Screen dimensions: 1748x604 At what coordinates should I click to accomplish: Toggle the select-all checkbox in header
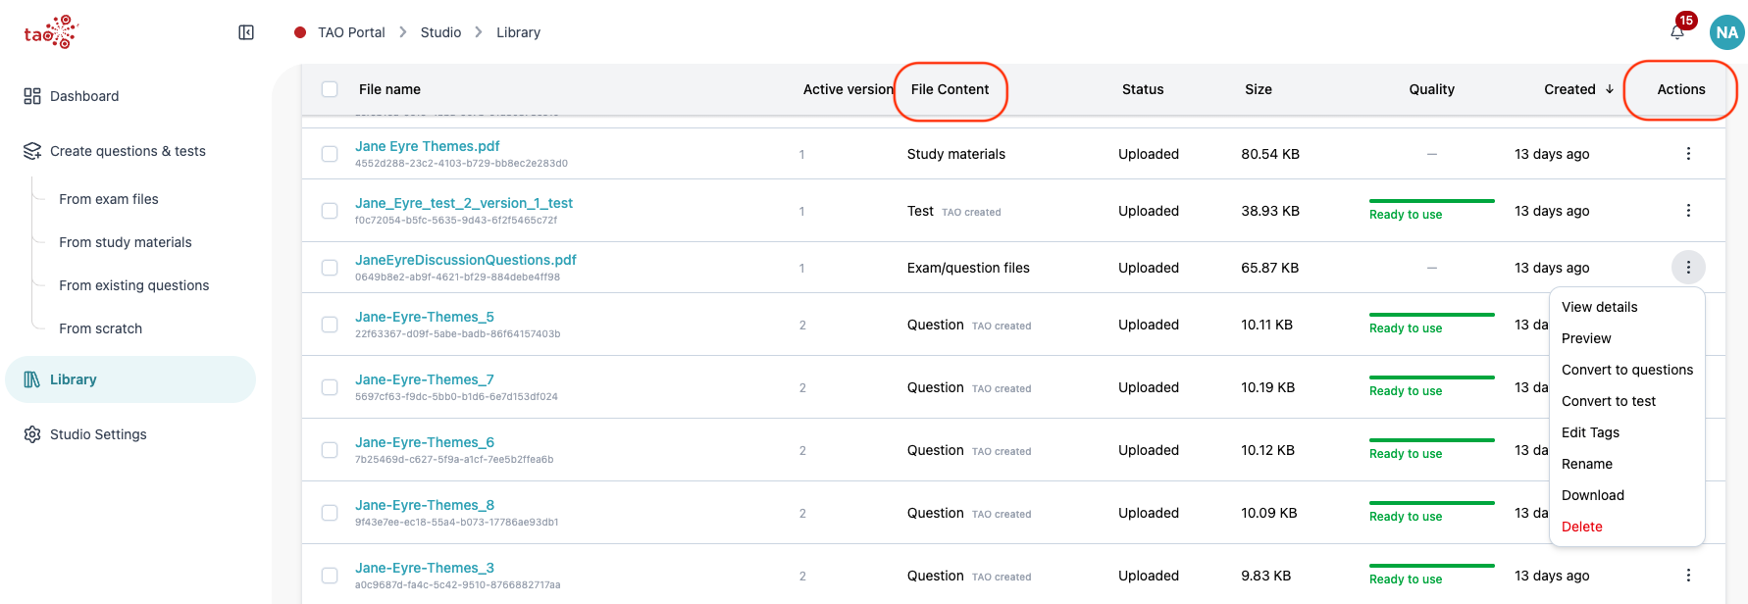pyautogui.click(x=330, y=89)
